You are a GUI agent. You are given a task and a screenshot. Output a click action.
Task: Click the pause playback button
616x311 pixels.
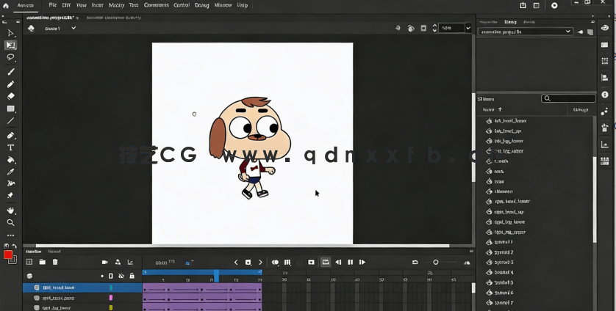(350, 262)
